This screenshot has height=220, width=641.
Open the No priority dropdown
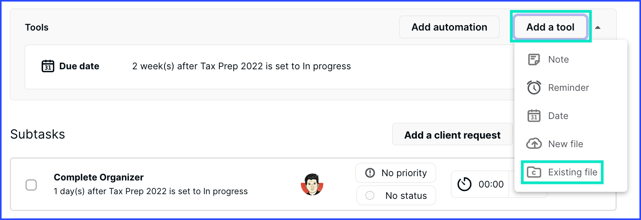pos(396,173)
